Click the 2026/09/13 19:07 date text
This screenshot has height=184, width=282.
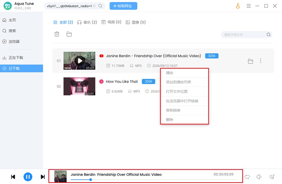(x=165, y=66)
